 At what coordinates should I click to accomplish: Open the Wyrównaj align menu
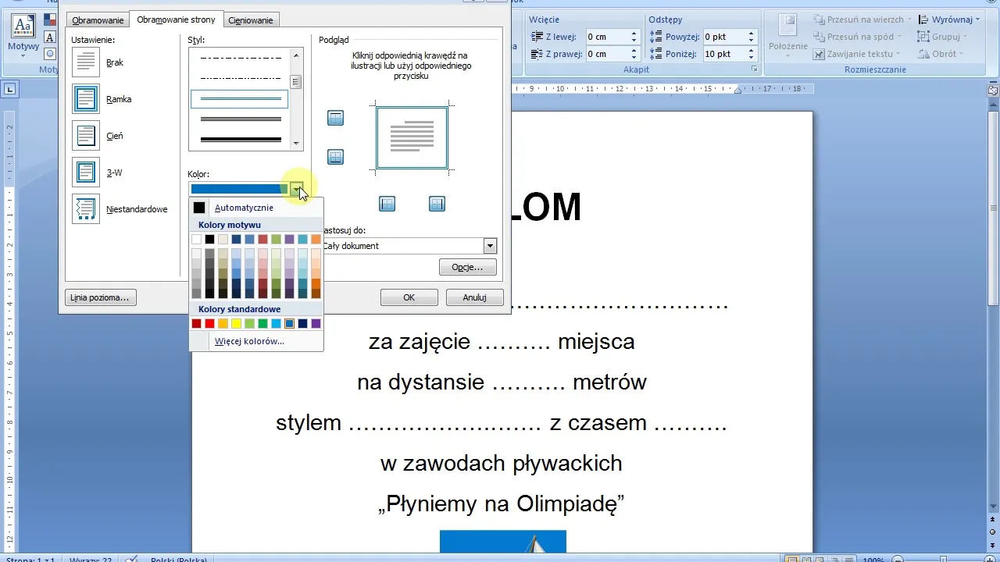[x=949, y=20]
